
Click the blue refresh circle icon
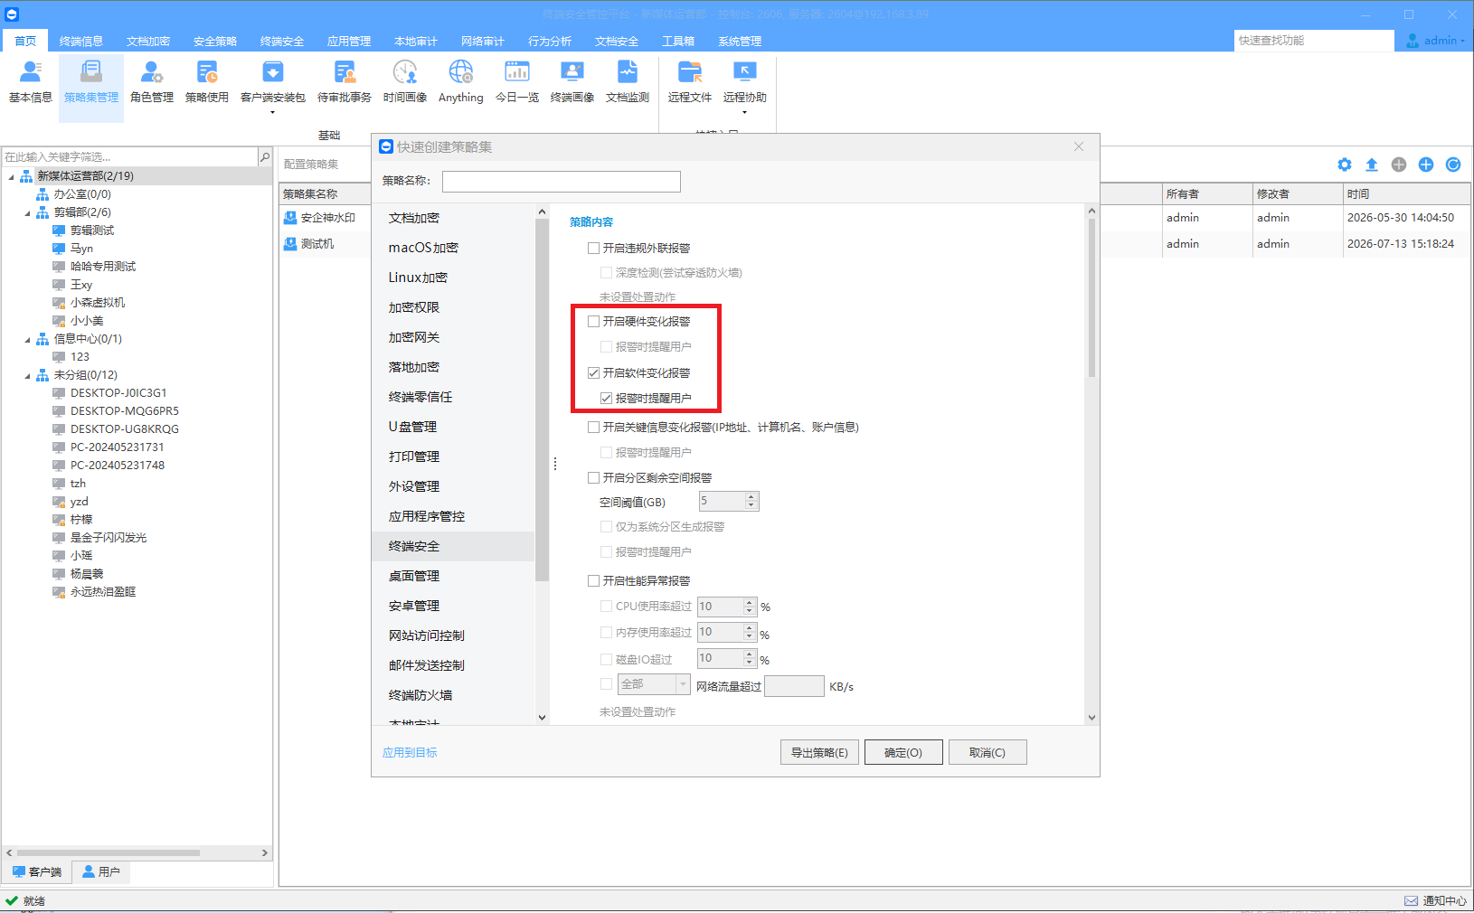pos(1453,165)
